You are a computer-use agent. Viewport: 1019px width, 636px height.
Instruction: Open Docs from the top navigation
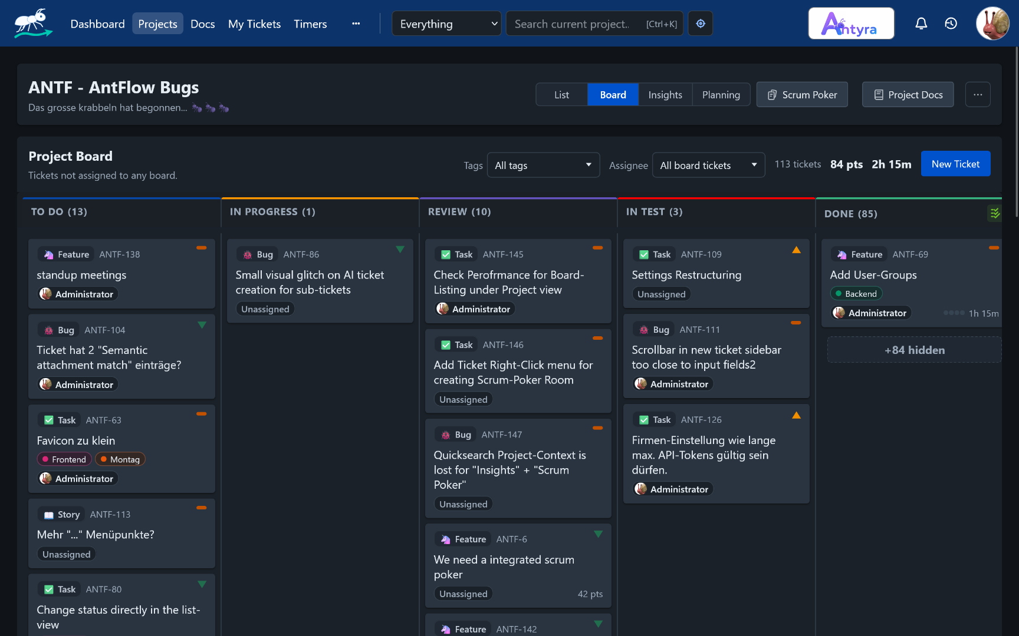202,24
